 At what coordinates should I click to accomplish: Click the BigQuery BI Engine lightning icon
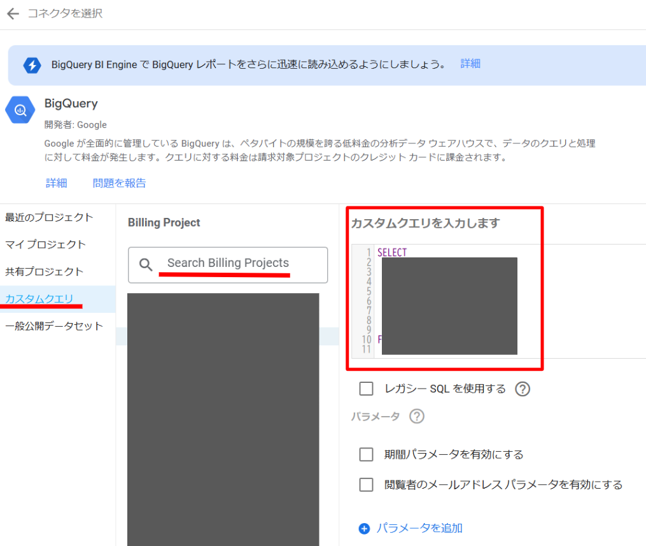click(x=32, y=65)
